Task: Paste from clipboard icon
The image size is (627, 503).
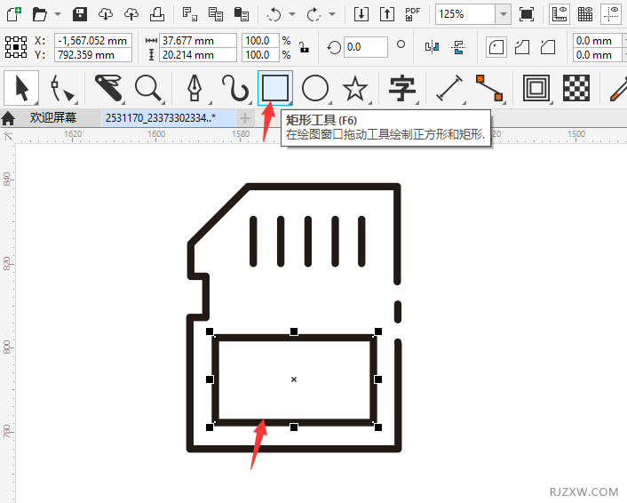Action: 242,14
